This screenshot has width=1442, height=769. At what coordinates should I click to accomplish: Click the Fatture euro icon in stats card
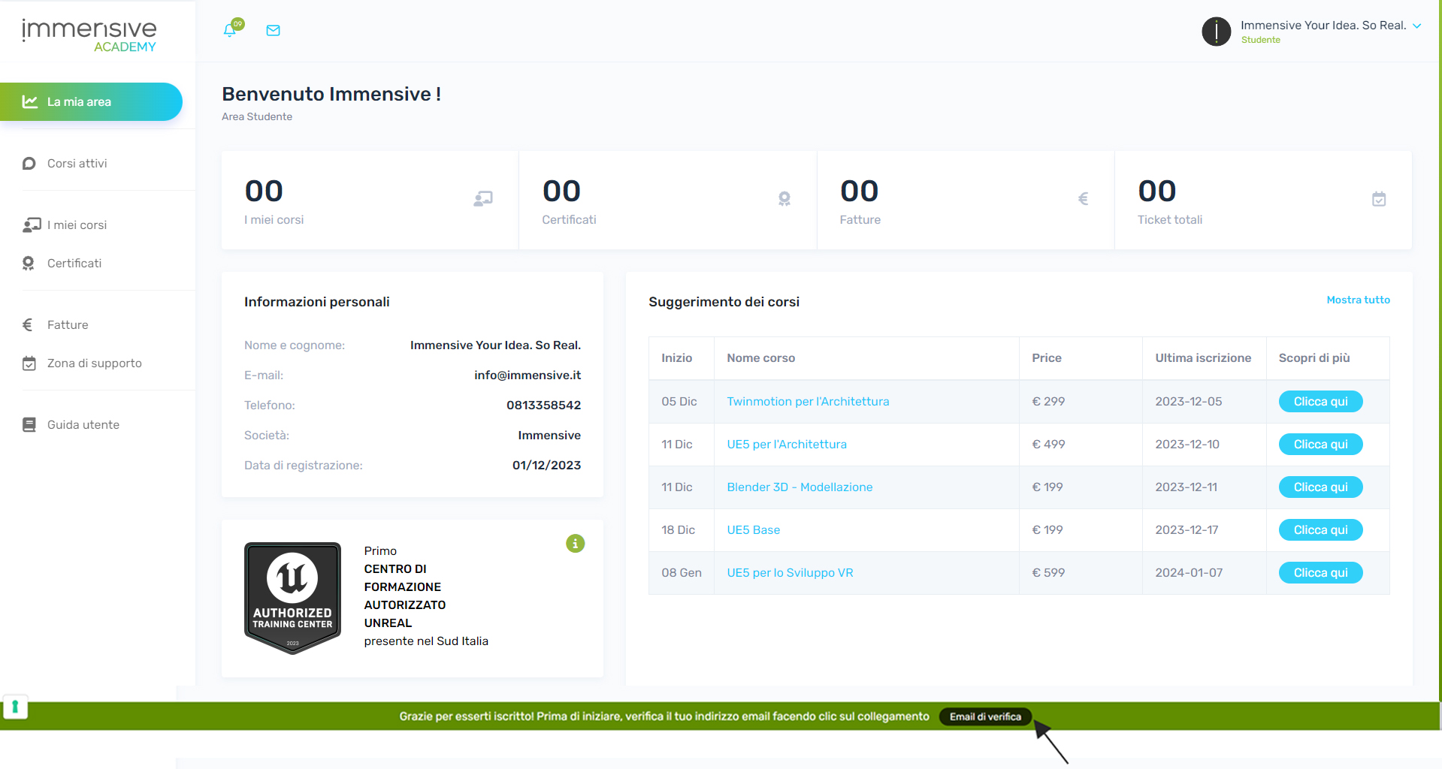click(x=1083, y=199)
